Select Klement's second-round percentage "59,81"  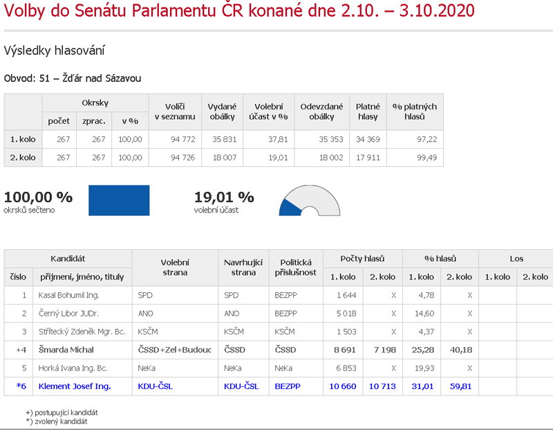coord(461,386)
